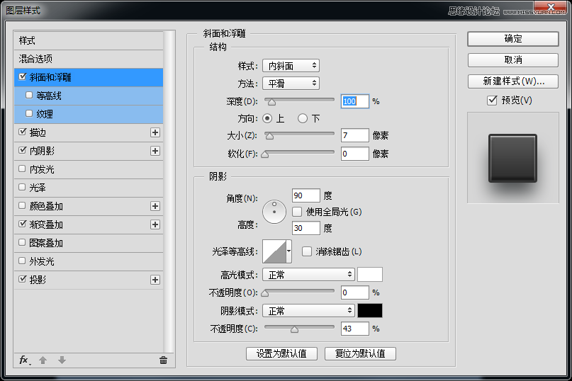This screenshot has height=381, width=572.
Task: Click the fx add-style icon
Action: point(24,360)
